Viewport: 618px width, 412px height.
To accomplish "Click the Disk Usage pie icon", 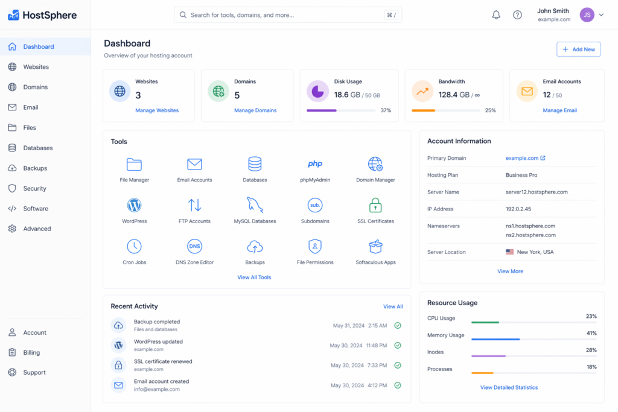I will click(317, 91).
